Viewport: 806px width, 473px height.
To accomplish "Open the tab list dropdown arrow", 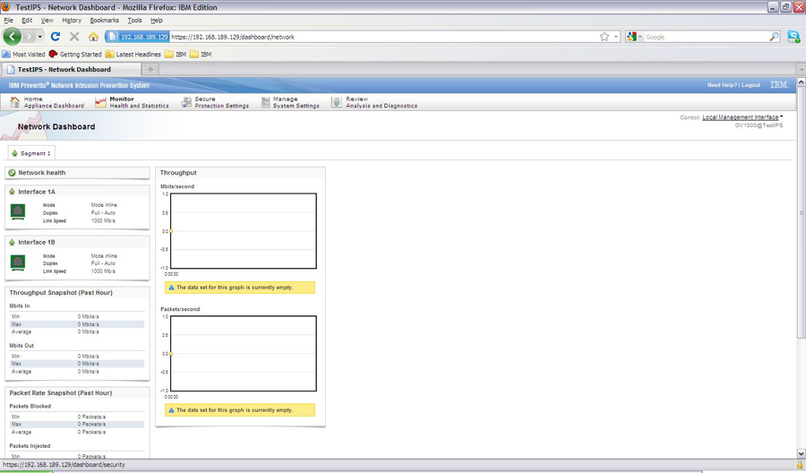I will tap(801, 69).
